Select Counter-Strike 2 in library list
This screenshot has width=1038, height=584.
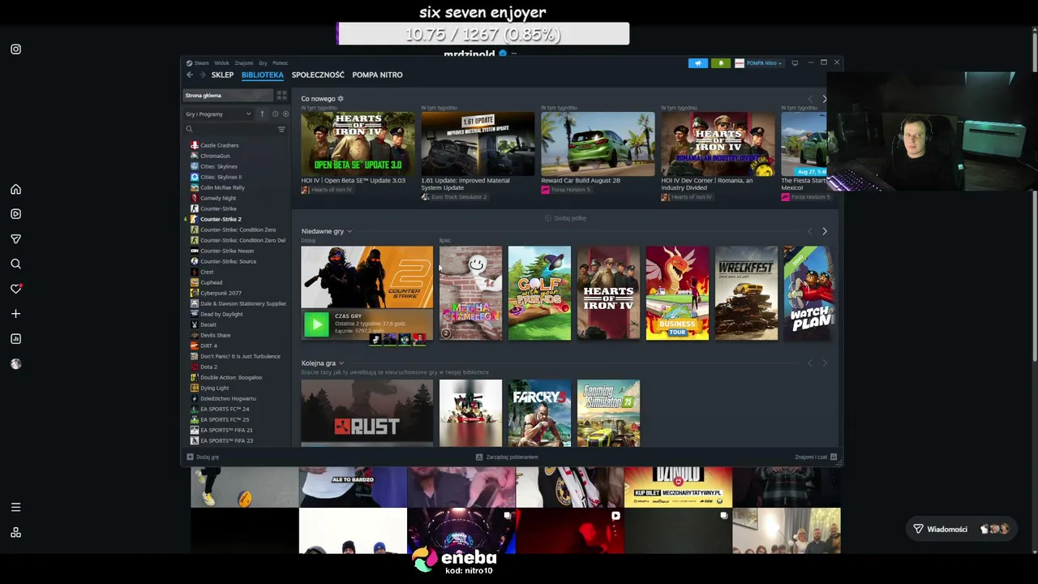coord(221,219)
